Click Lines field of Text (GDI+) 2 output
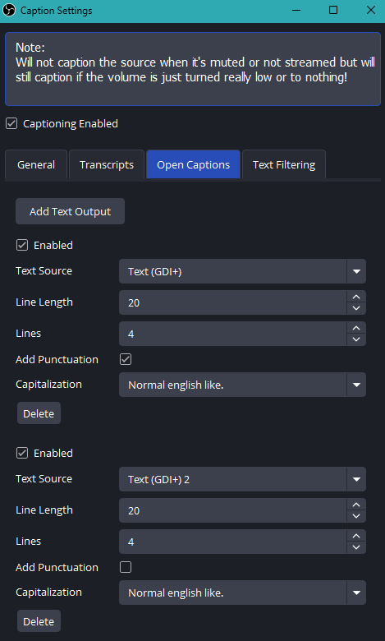Screen dimensions: 385x641 pos(232,542)
